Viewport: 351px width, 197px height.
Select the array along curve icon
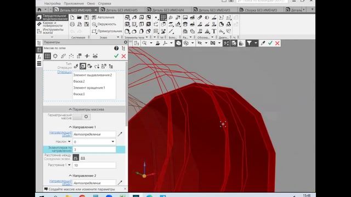pos(64,56)
